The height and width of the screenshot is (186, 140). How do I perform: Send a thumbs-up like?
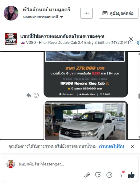click(131, 175)
